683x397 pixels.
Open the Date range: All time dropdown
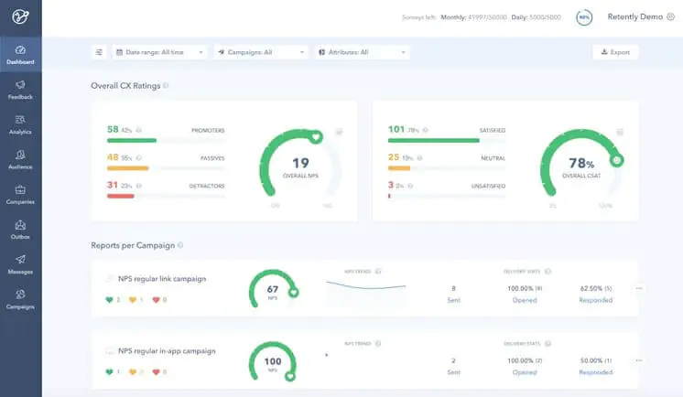(x=159, y=52)
